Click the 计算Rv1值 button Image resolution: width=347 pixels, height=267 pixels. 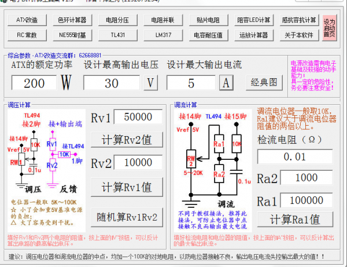(x=126, y=187)
